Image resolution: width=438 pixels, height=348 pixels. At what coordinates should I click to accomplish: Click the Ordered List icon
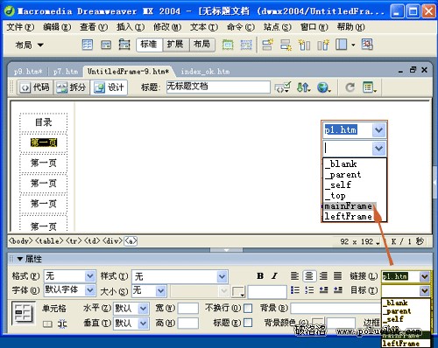click(x=309, y=290)
